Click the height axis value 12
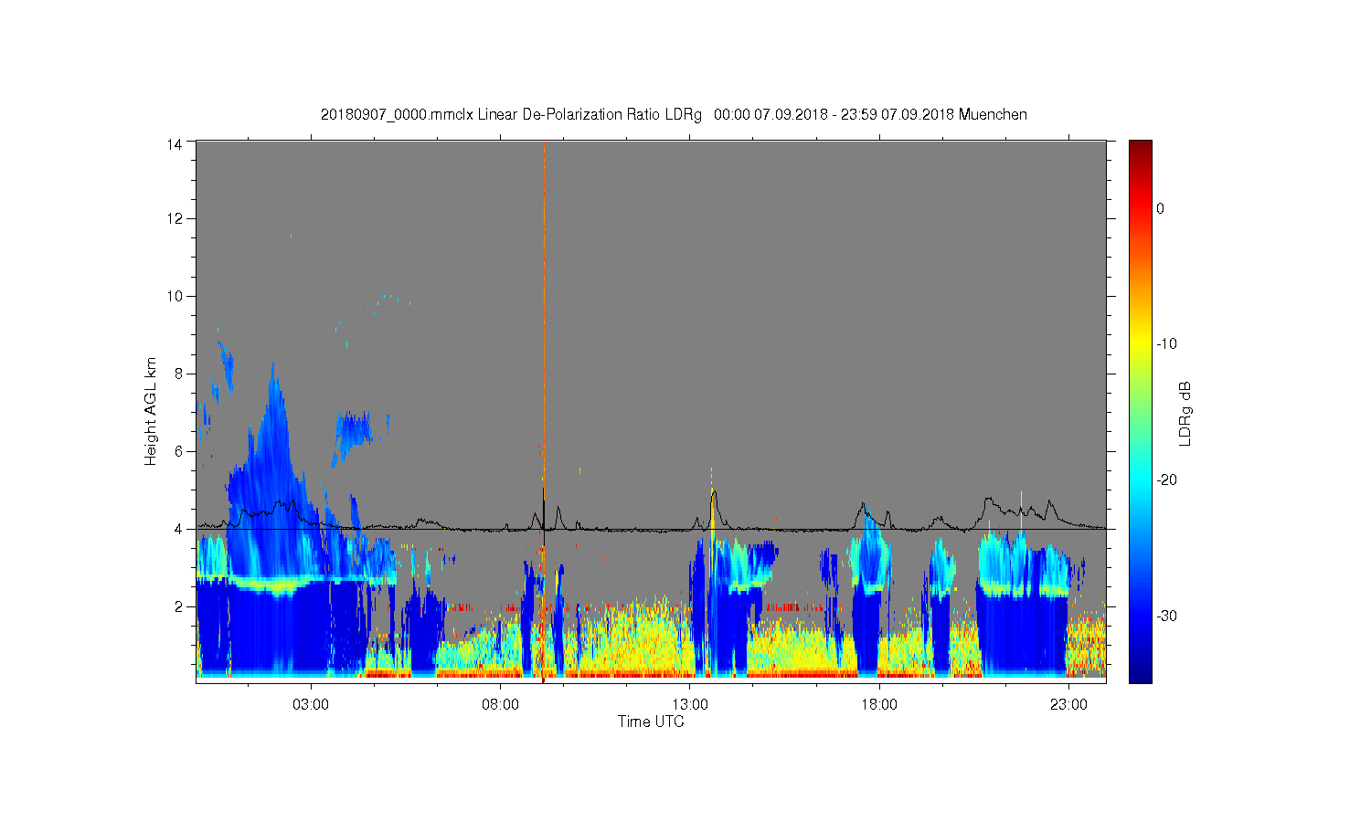 coord(174,218)
